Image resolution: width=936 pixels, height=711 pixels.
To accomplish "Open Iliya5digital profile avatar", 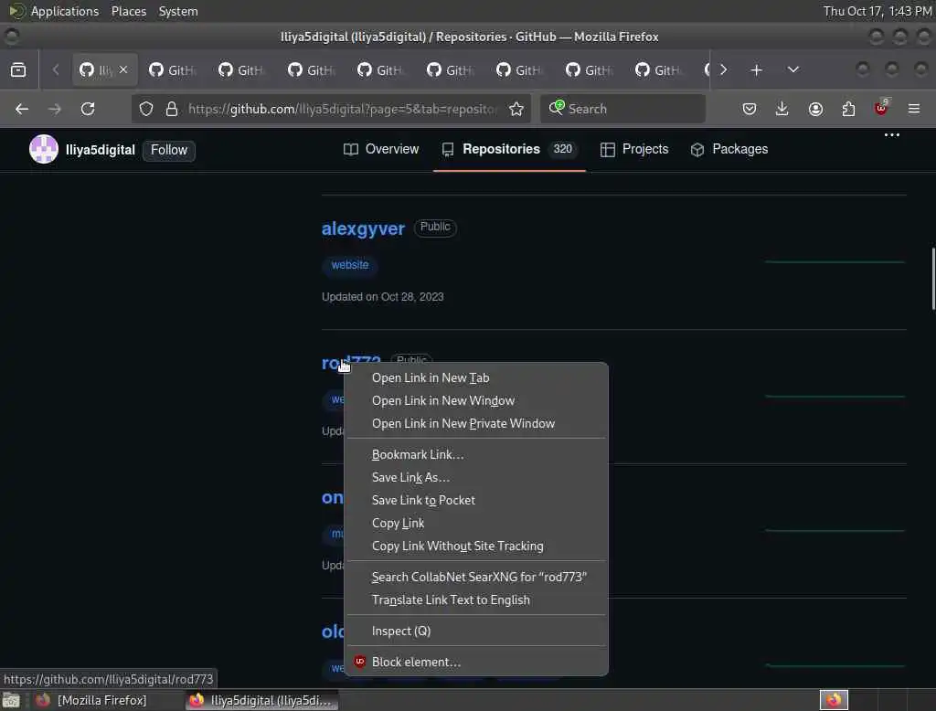I will click(44, 149).
